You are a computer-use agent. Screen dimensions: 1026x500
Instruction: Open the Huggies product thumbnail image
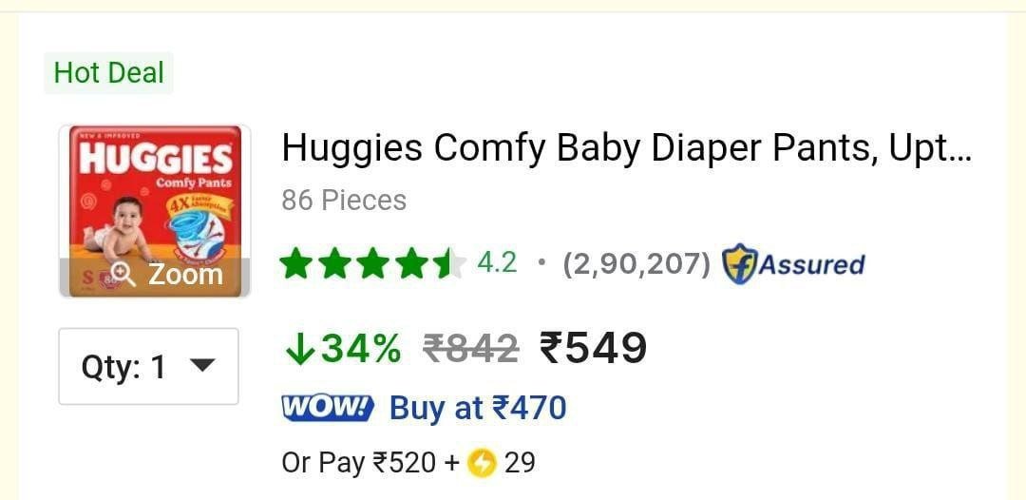(x=155, y=211)
